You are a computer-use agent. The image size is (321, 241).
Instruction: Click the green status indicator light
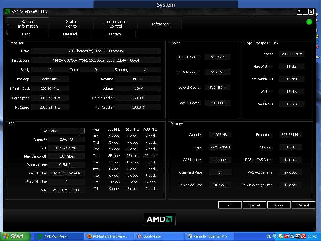309,22
